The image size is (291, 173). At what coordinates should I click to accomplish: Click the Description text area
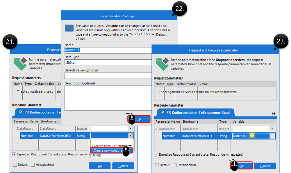coord(108,98)
